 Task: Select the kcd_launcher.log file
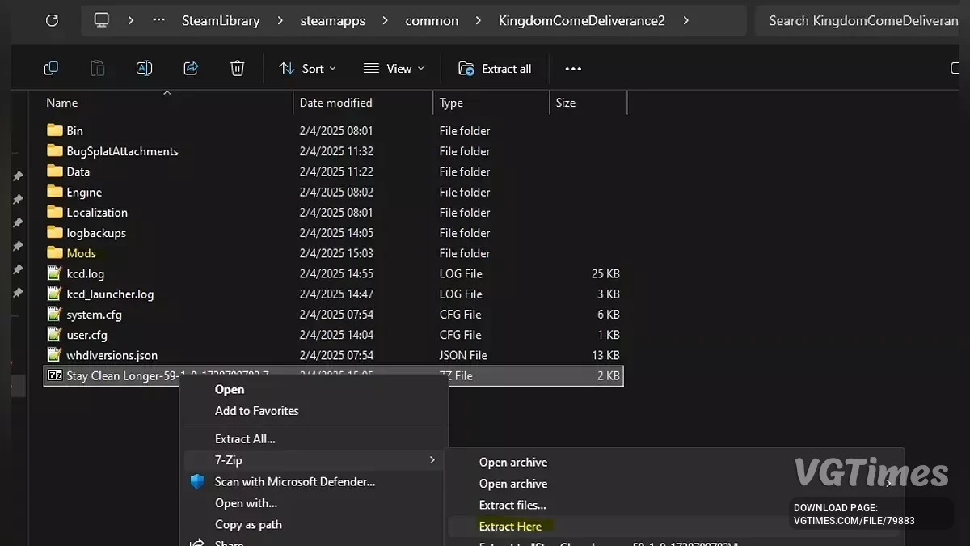pos(110,294)
